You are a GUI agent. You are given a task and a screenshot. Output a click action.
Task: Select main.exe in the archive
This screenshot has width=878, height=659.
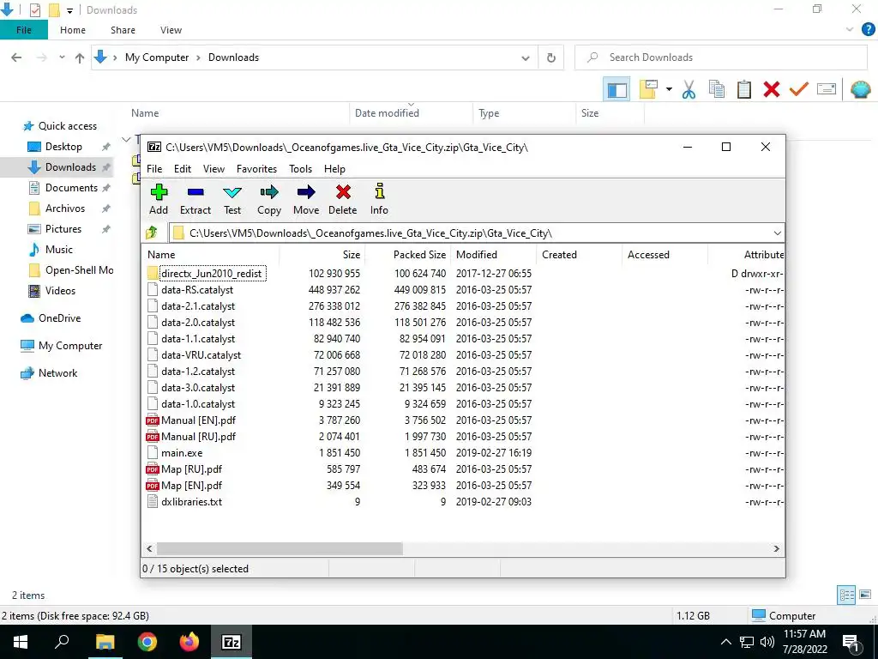coord(182,453)
